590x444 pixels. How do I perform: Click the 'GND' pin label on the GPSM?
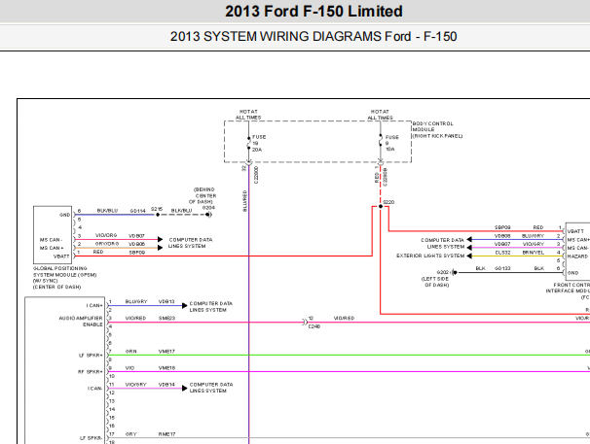tap(64, 215)
